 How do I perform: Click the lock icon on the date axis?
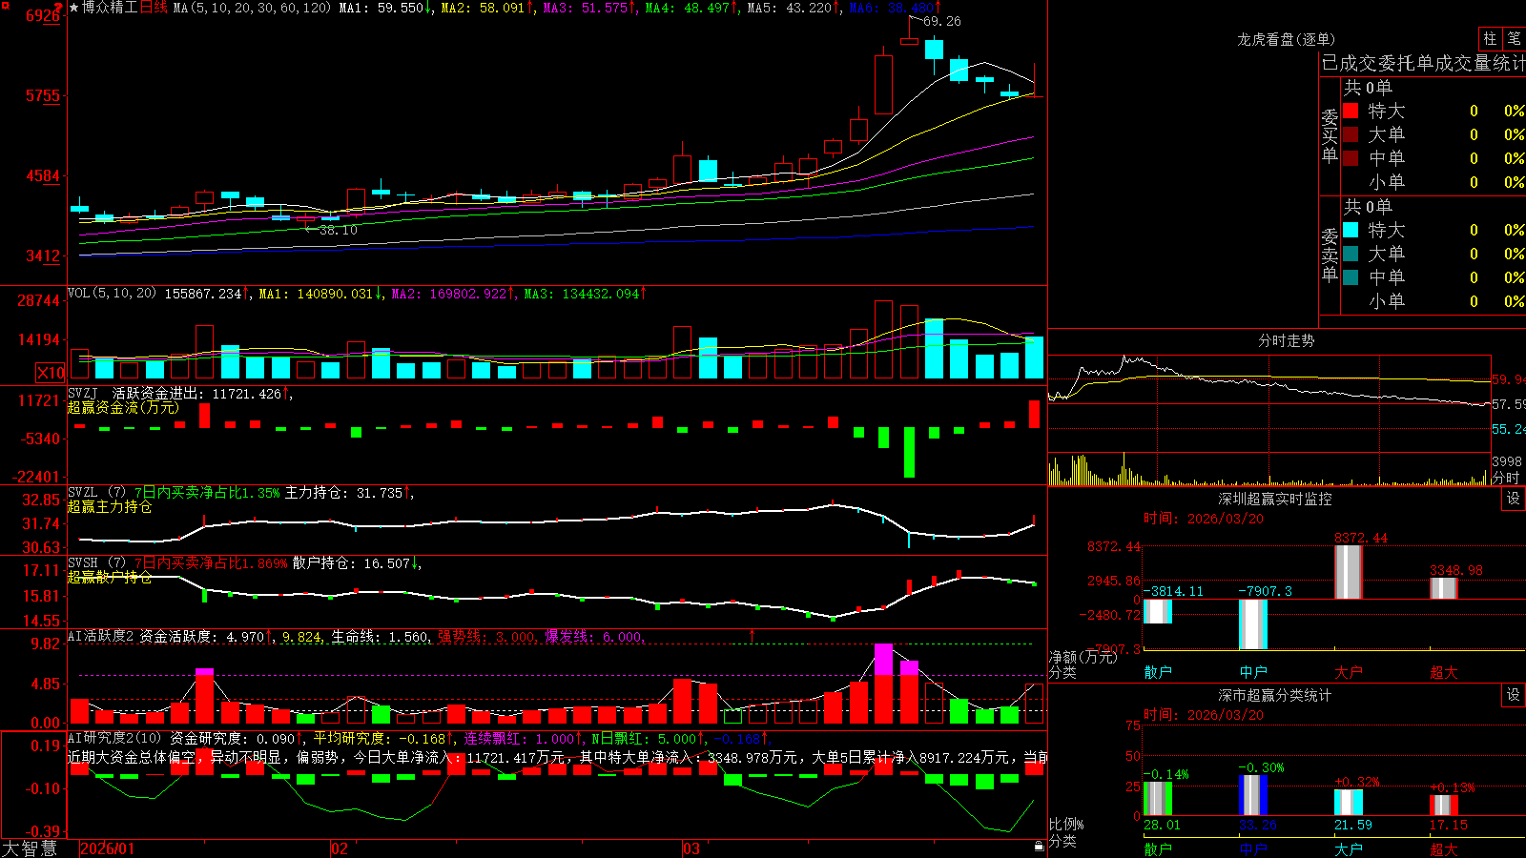1040,847
